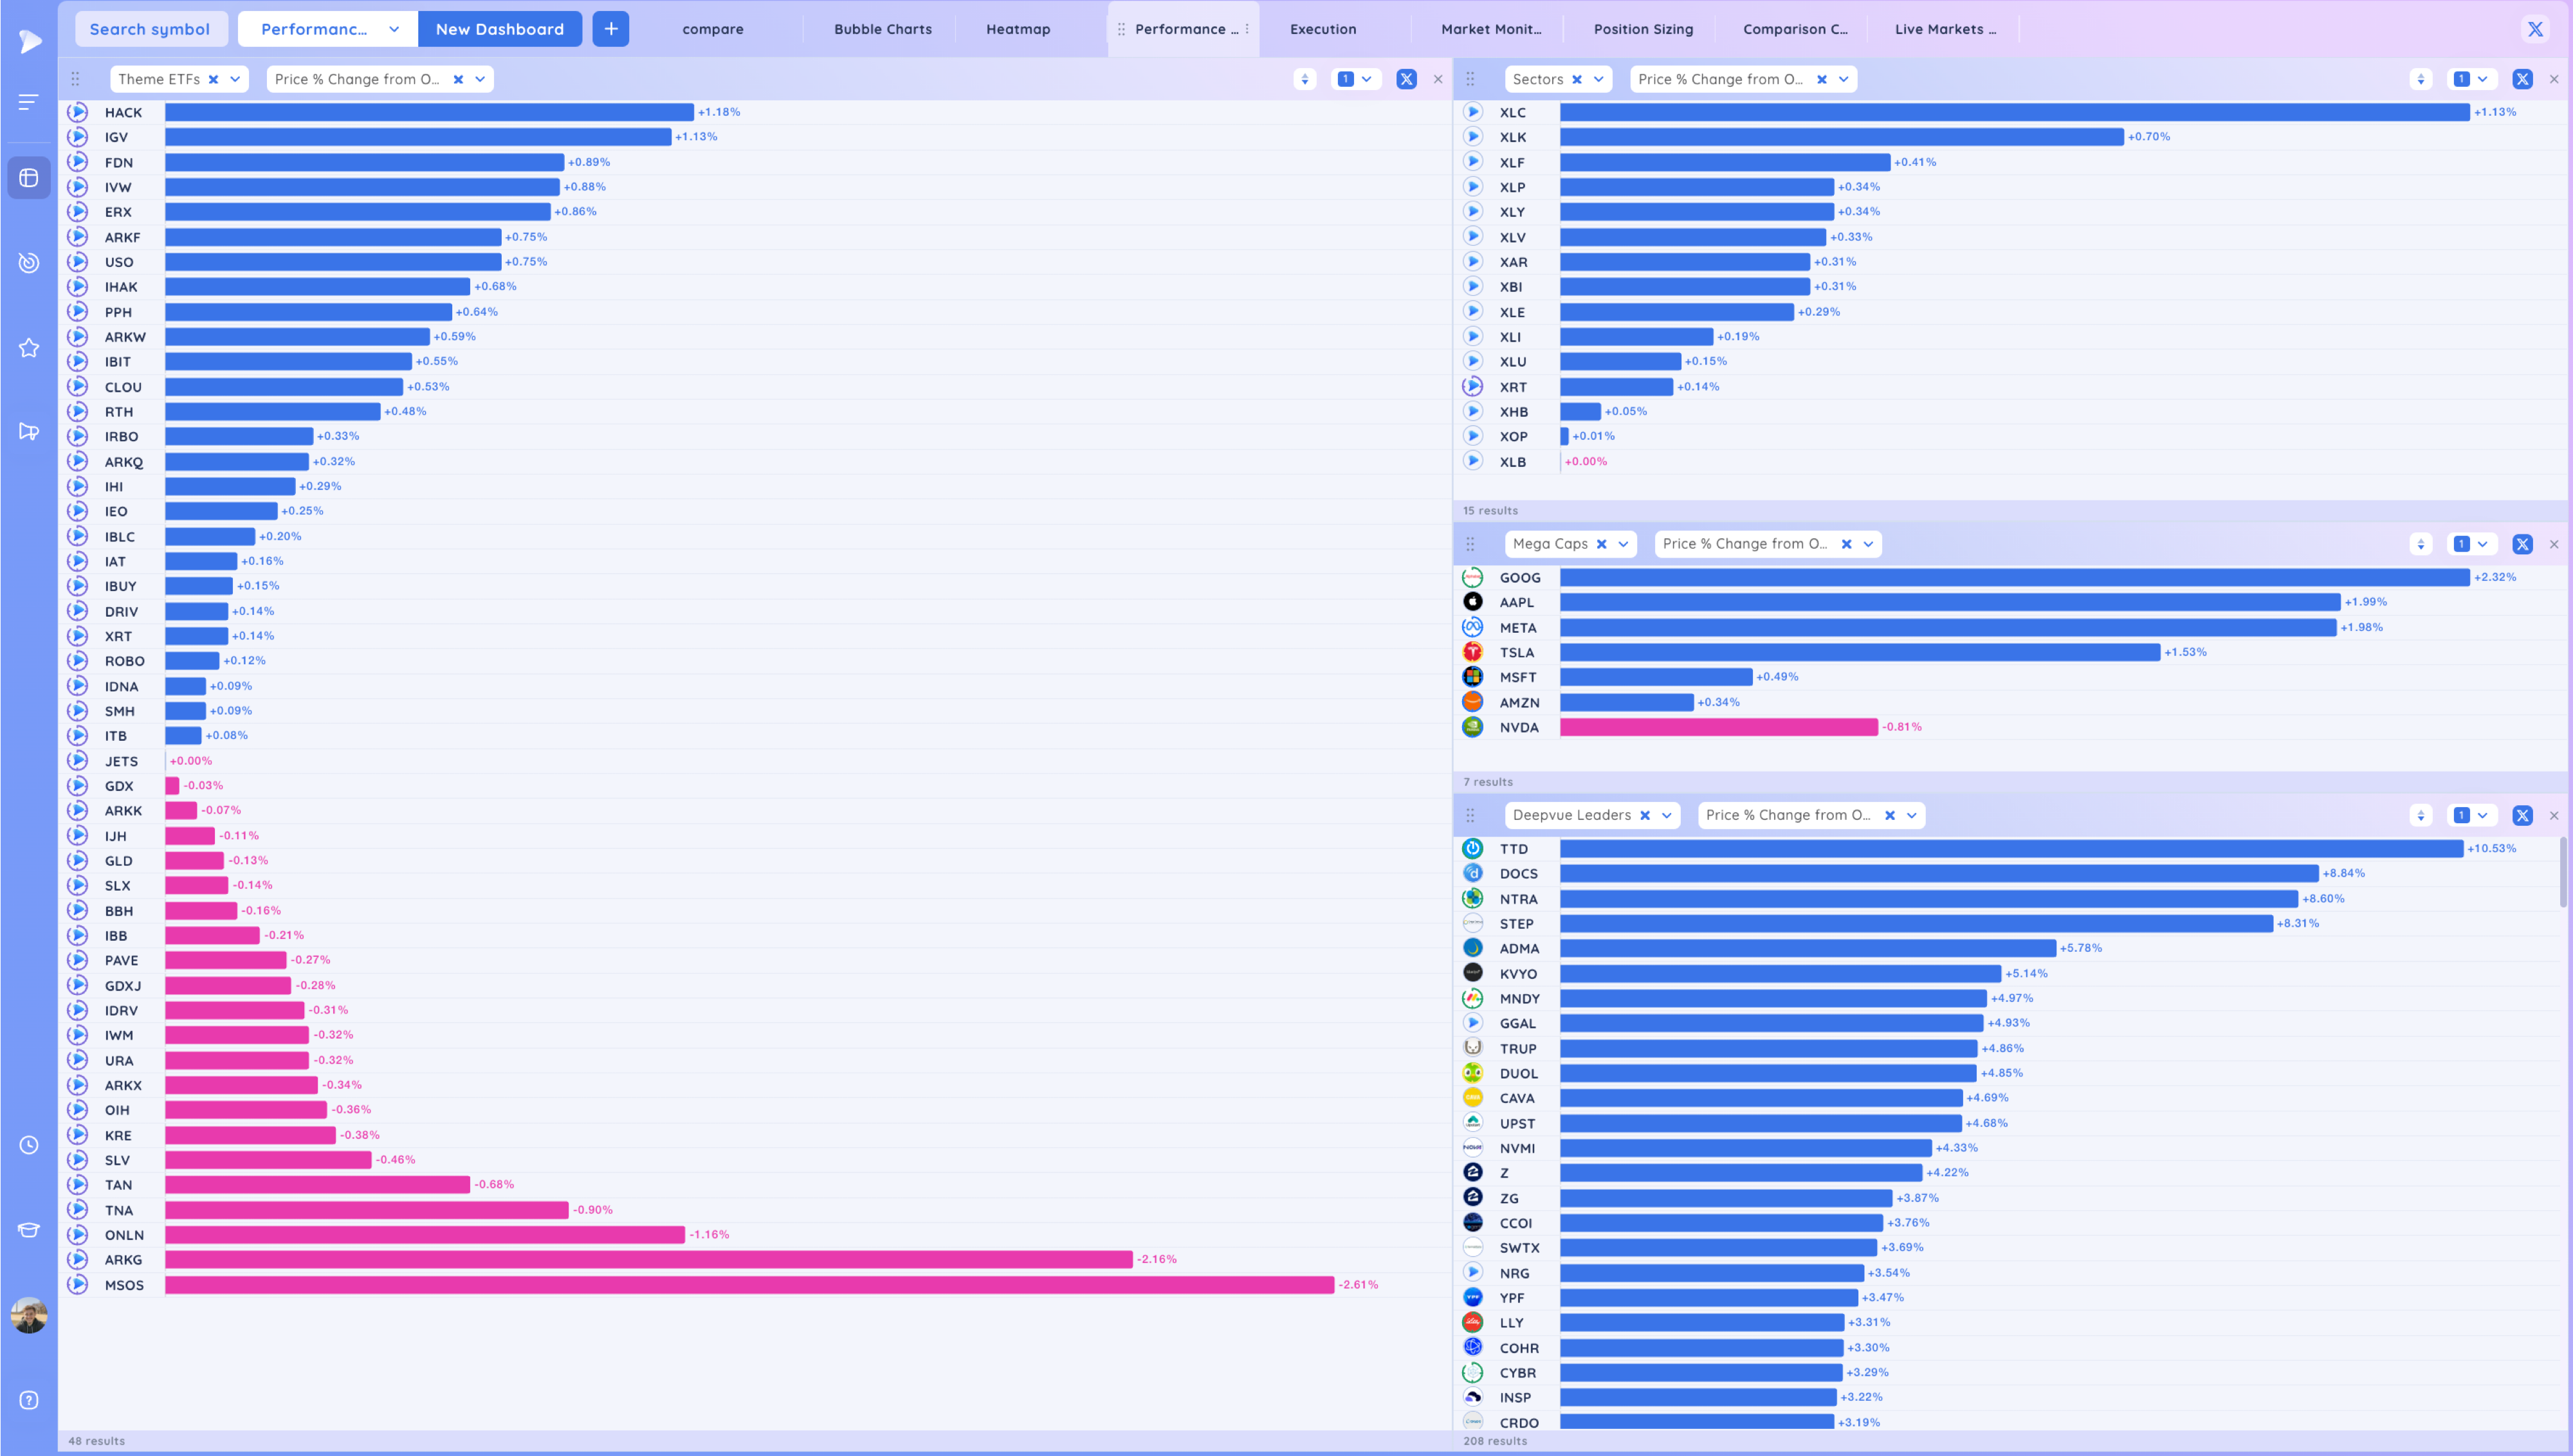Toggle sort order in Mega Caps panel
Image resolution: width=2573 pixels, height=1456 pixels.
coord(2420,544)
